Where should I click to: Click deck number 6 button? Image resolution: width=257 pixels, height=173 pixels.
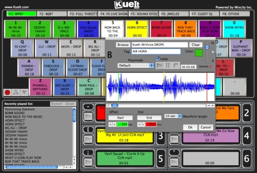(247, 158)
